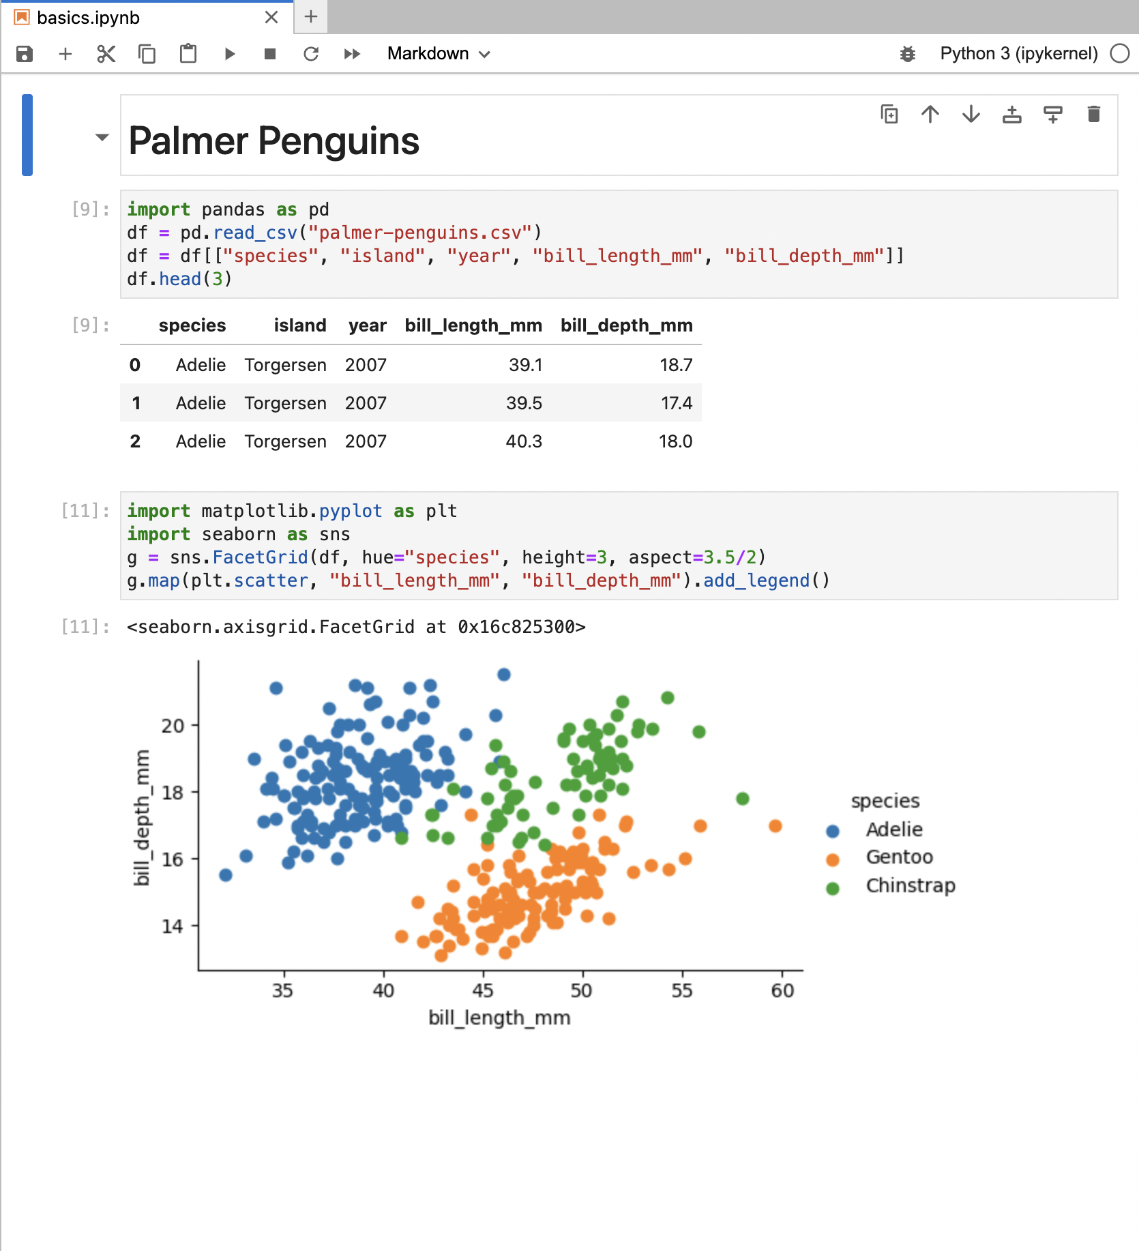Paste cell from clipboard icon
The width and height of the screenshot is (1139, 1251).
[188, 54]
